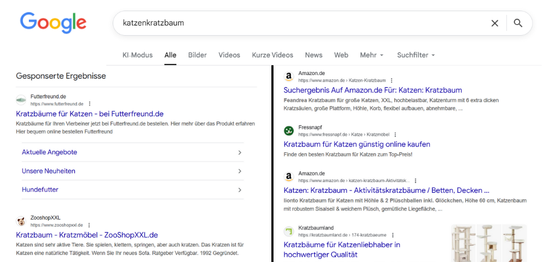Click the Kratzbaumland site name
The height and width of the screenshot is (262, 547).
pyautogui.click(x=316, y=228)
